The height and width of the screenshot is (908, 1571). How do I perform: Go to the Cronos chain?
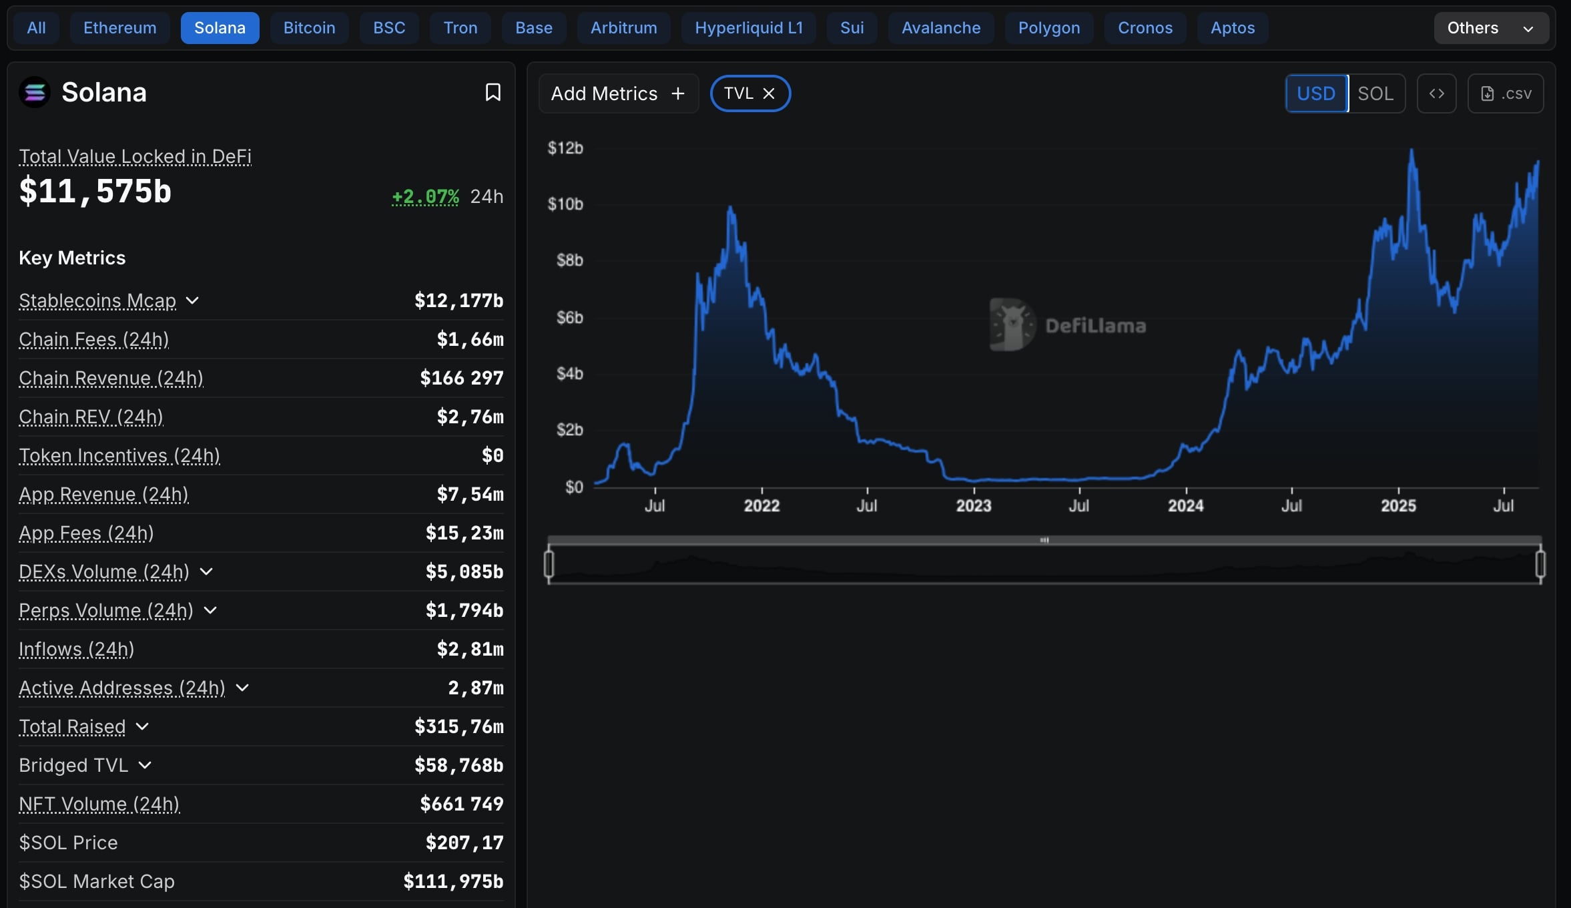[1145, 28]
